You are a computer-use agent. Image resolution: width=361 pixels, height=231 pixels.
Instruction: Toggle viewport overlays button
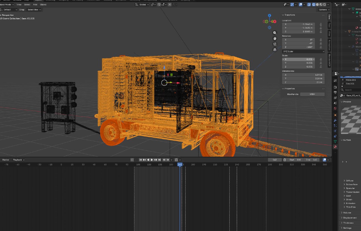300,4
